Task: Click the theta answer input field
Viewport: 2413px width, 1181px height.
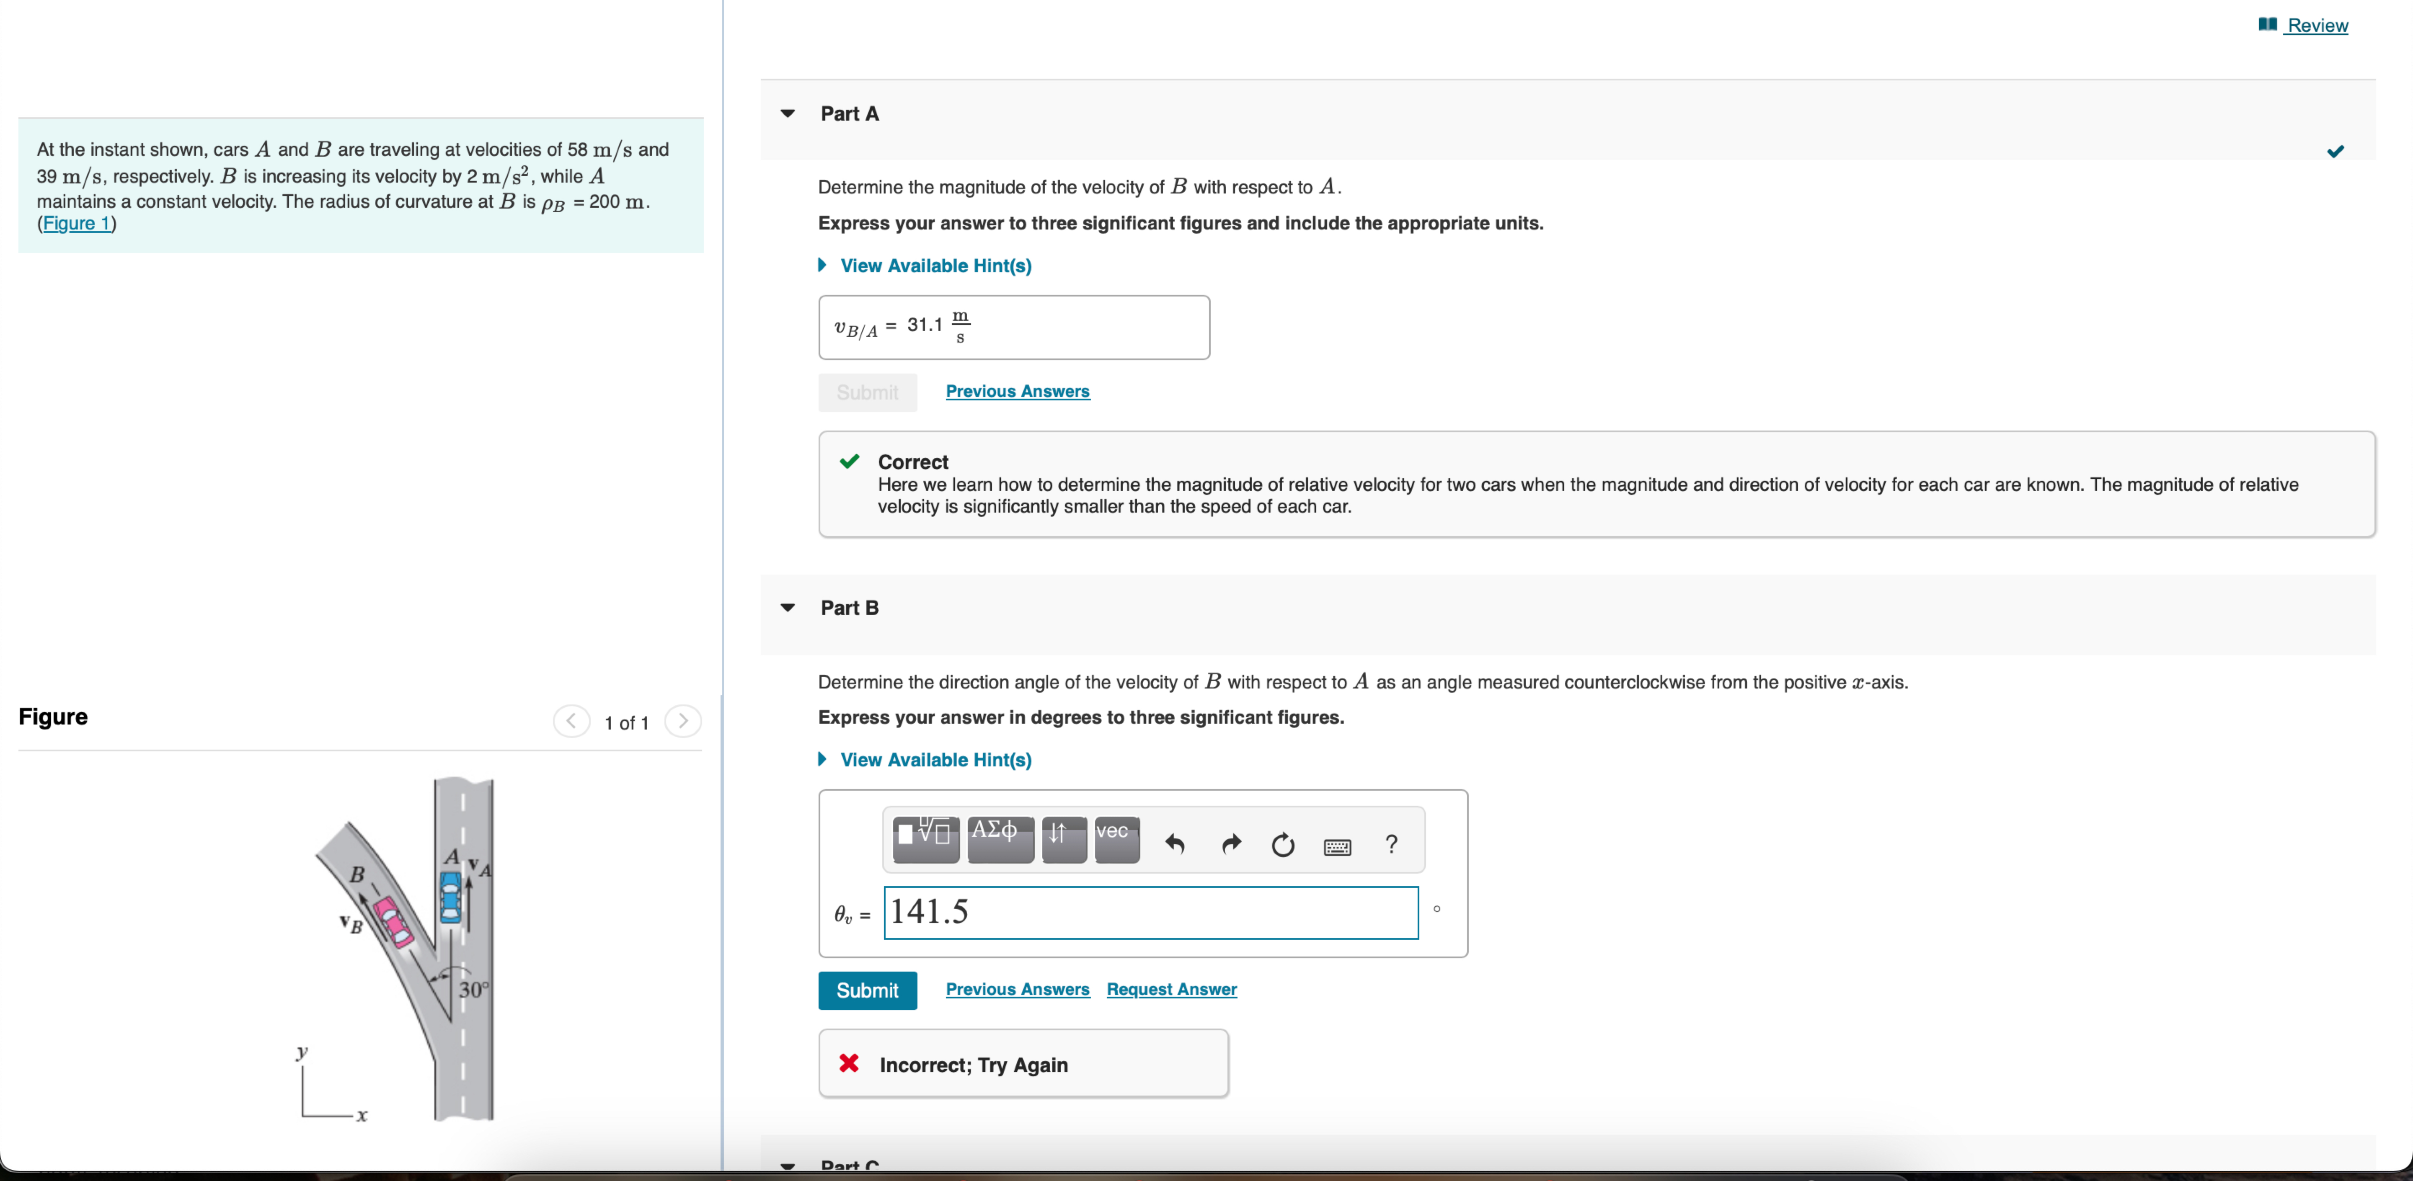Action: [x=1150, y=912]
